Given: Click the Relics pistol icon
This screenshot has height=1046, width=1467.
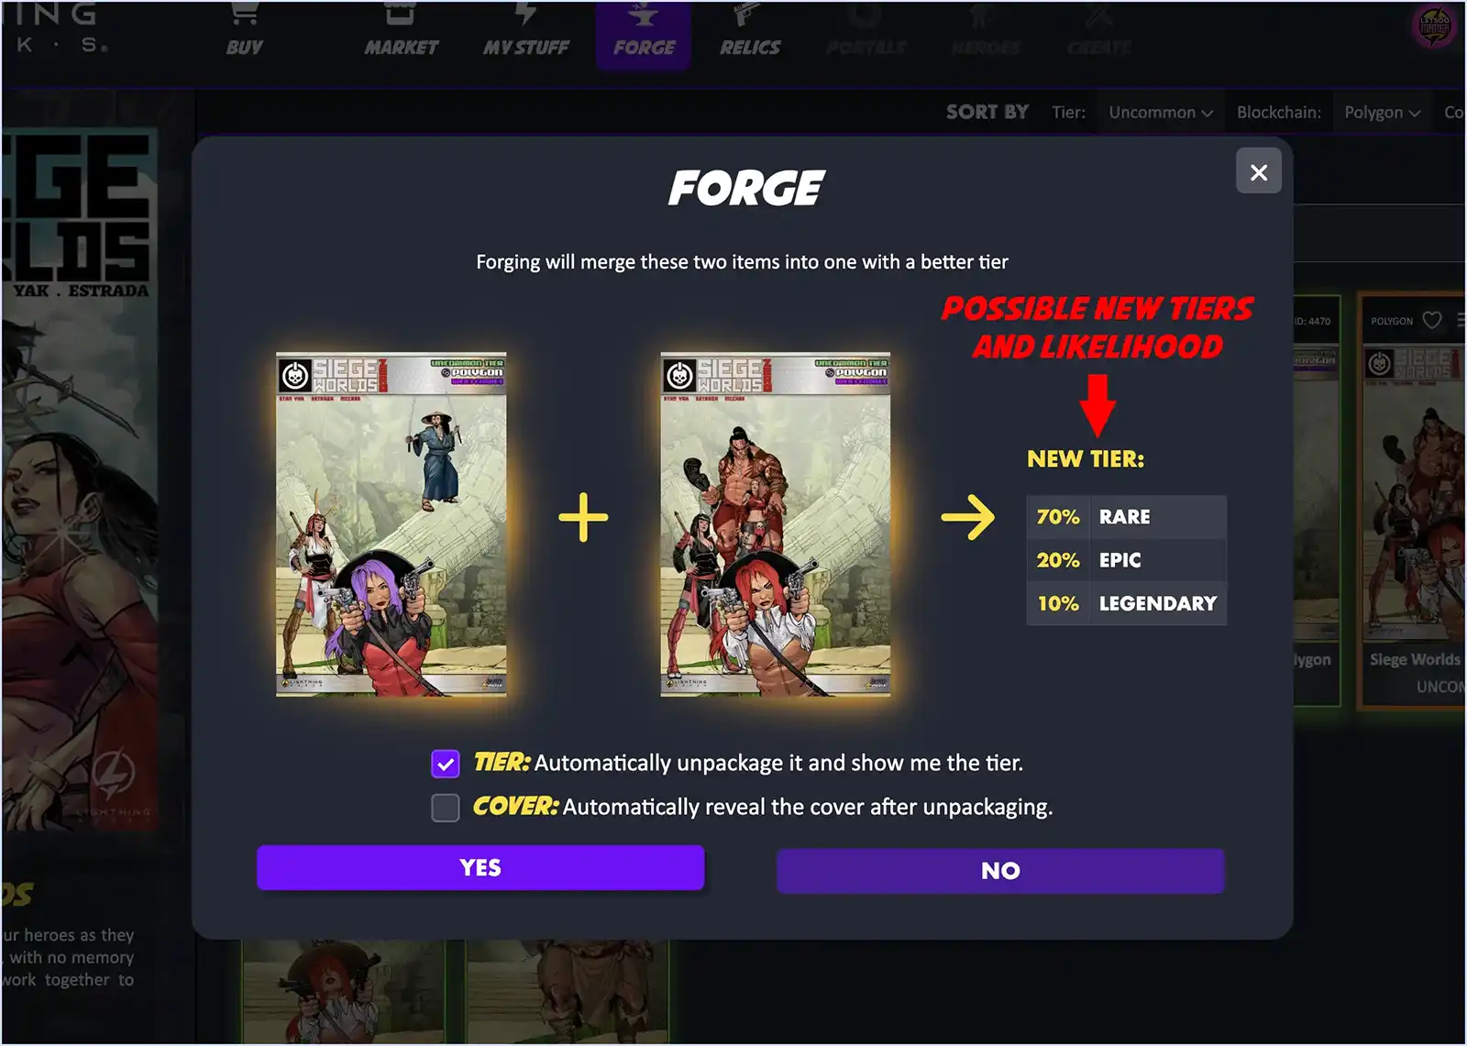Looking at the screenshot, I should click(749, 15).
